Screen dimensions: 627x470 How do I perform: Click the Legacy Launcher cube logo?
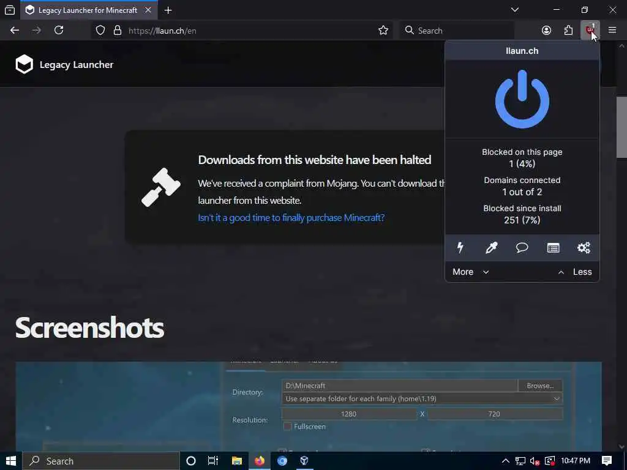pos(24,64)
